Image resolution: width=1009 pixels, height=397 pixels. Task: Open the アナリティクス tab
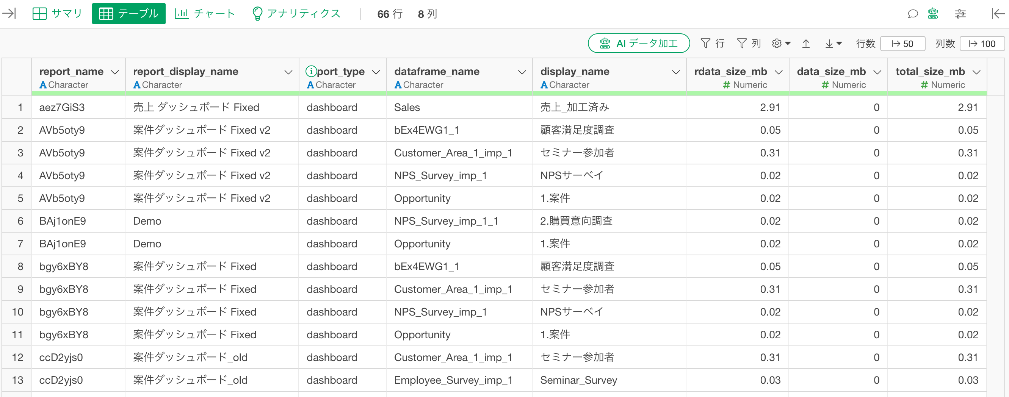coord(296,14)
